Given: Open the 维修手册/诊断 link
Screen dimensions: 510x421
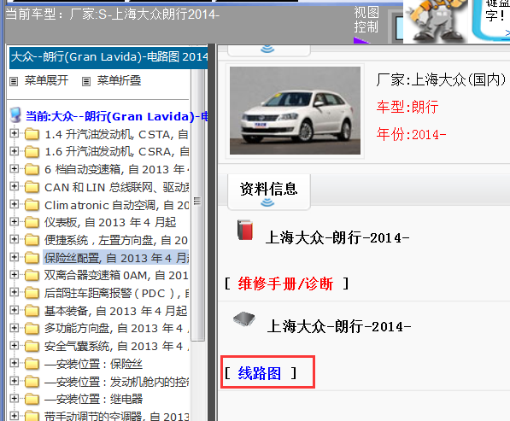Looking at the screenshot, I should [x=285, y=284].
